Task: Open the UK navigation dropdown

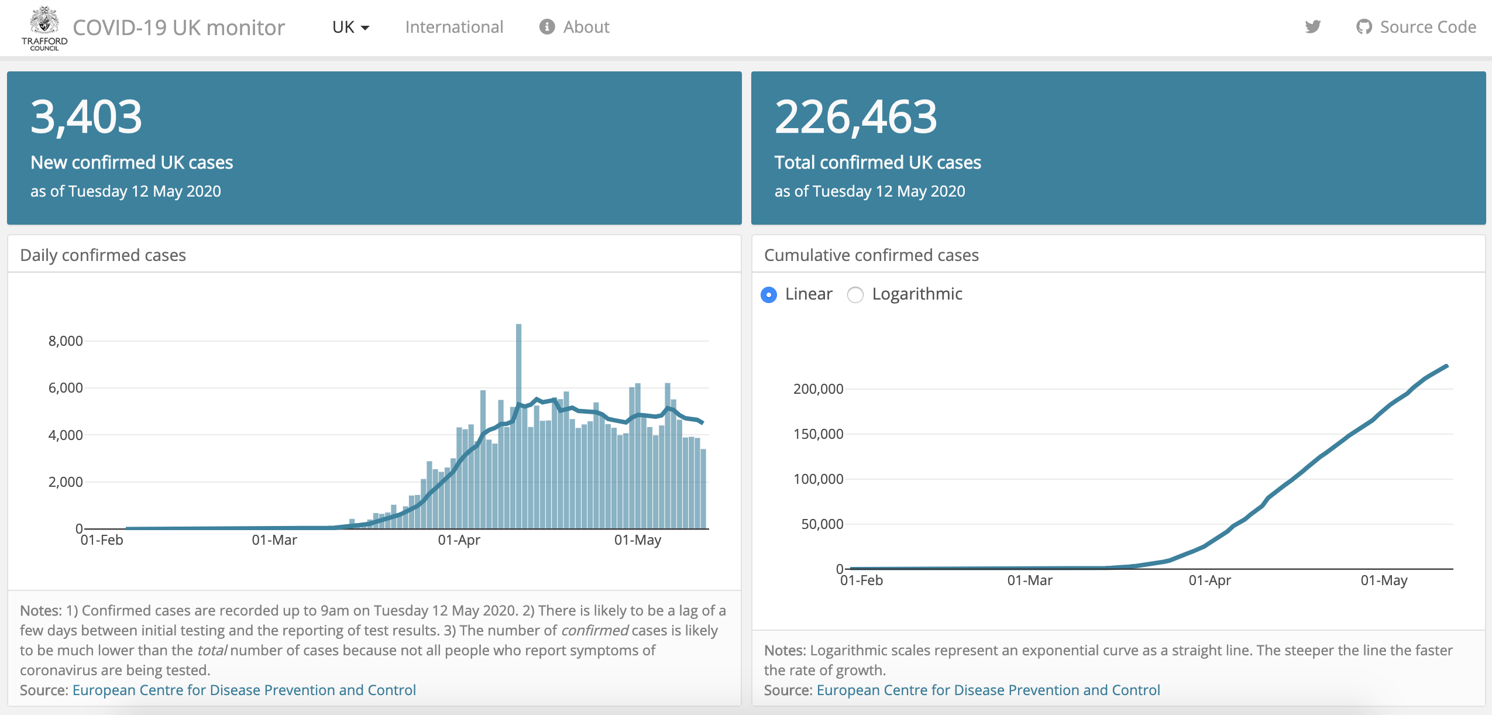Action: tap(349, 27)
